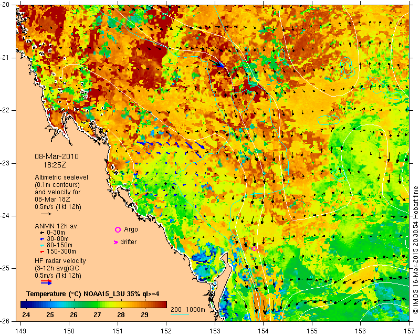Click the latitude axis label -22
Viewport: 420px width, 336px height.
[5, 110]
